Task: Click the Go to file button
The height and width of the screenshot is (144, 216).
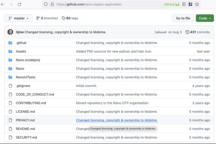Action: point(183,18)
